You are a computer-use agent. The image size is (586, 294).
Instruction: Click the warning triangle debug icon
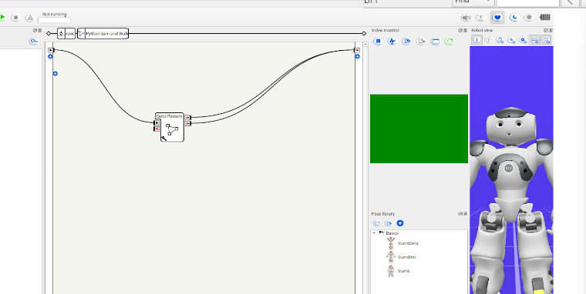click(29, 18)
